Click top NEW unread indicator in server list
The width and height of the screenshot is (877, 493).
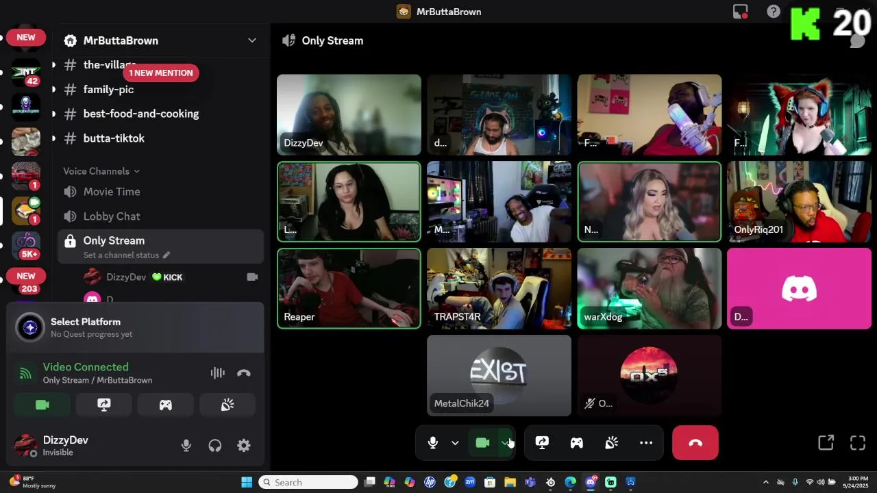[26, 38]
